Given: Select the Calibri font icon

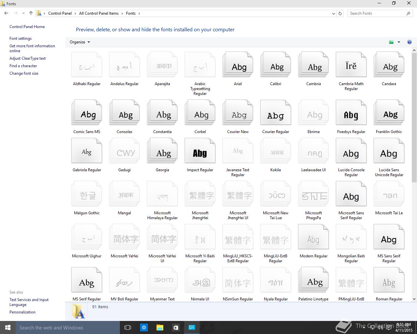Looking at the screenshot, I should (x=276, y=65).
